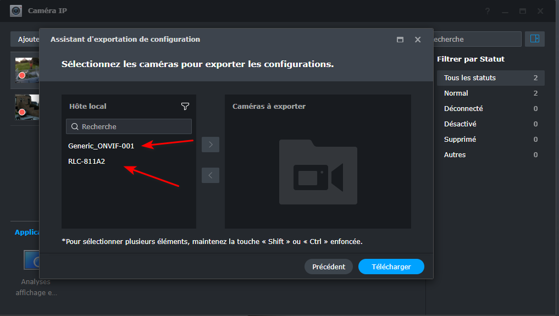Screen dimensions: 559x316
Task: Close the export configuration assistant
Action: pos(418,40)
